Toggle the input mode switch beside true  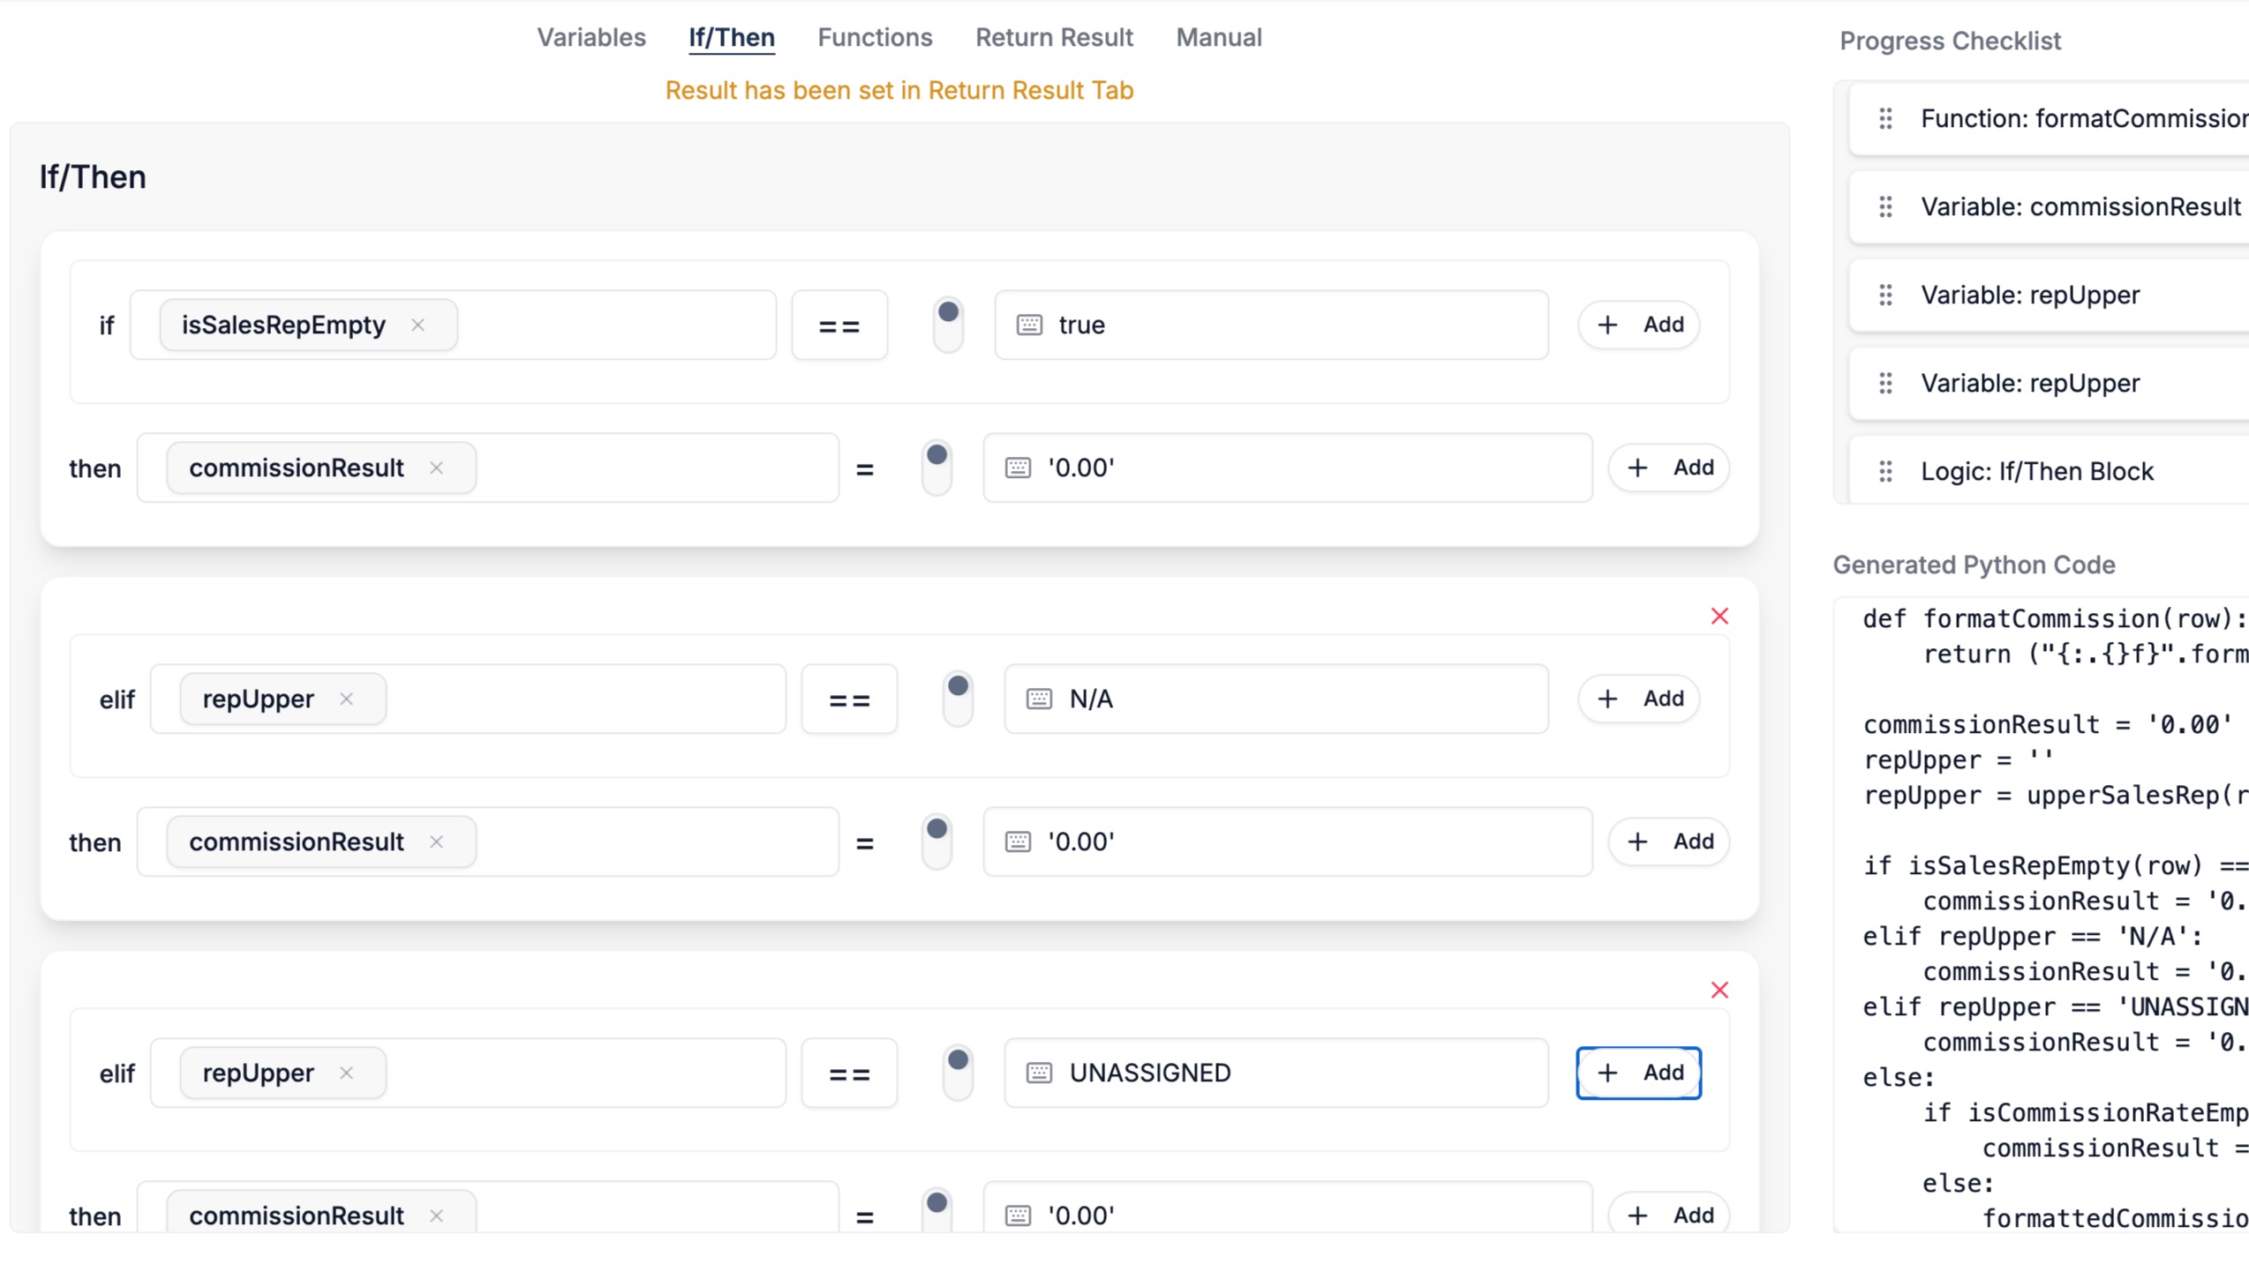(948, 324)
